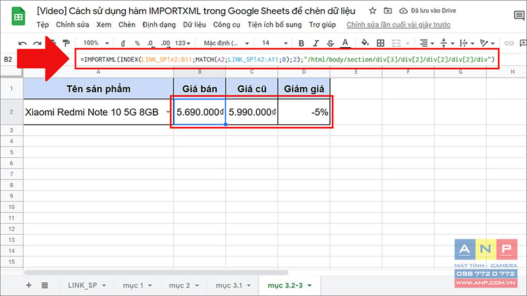Open the text color picker
The height and width of the screenshot is (296, 527).
[345, 43]
